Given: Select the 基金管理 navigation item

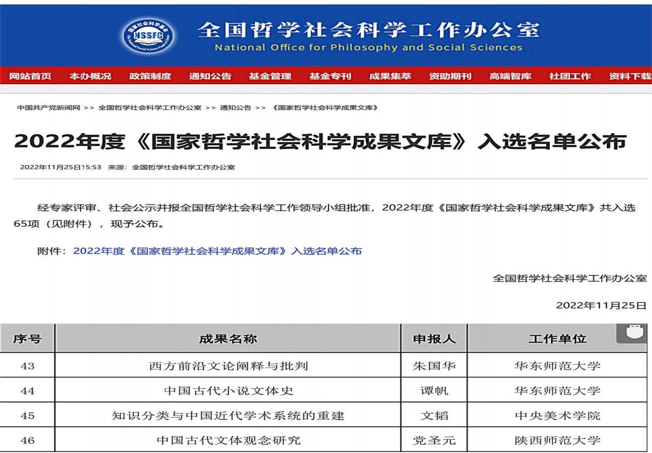Looking at the screenshot, I should point(270,76).
